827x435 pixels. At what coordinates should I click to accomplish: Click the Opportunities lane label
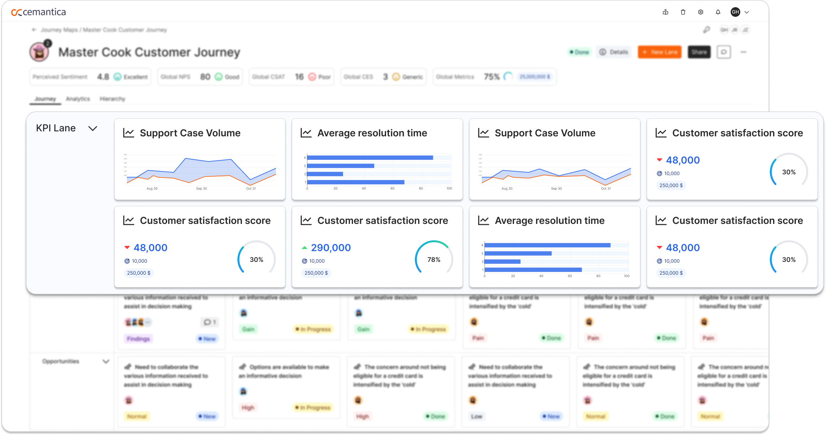pyautogui.click(x=61, y=361)
